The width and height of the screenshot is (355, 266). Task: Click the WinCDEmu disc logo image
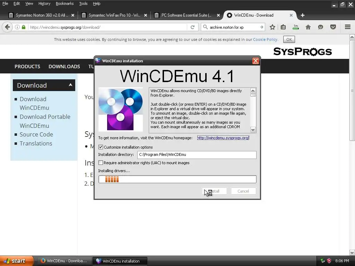120,109
